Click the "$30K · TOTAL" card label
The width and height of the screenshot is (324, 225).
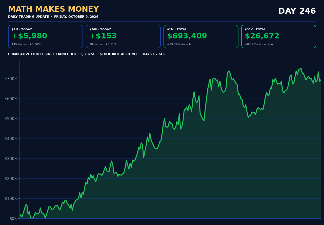[255, 30]
